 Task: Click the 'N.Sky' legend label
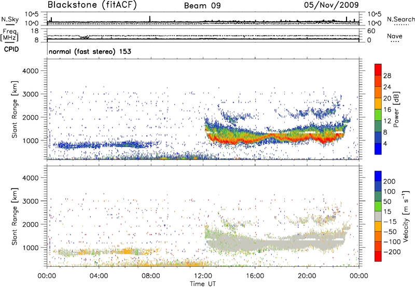tap(10, 19)
